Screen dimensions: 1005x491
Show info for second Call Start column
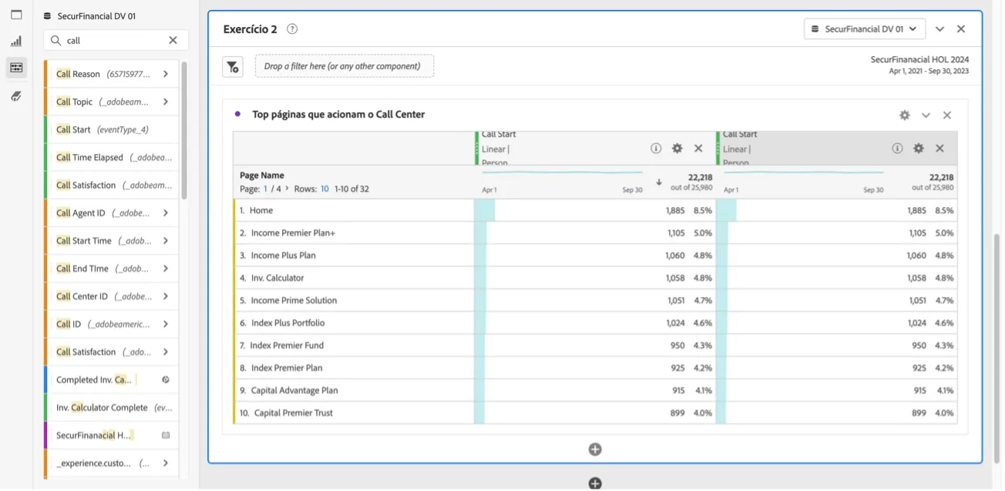(x=897, y=149)
